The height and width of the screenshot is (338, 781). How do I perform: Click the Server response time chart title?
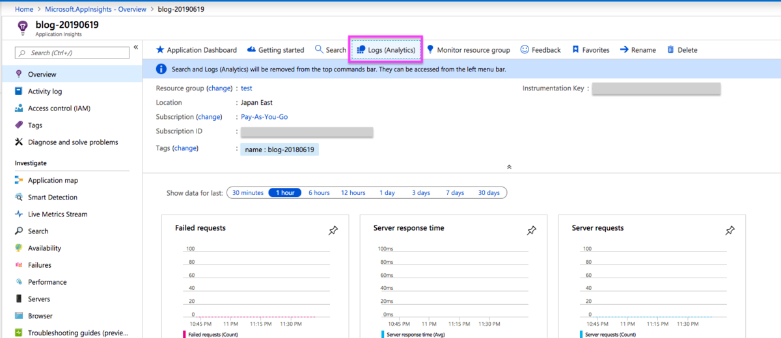pos(409,228)
